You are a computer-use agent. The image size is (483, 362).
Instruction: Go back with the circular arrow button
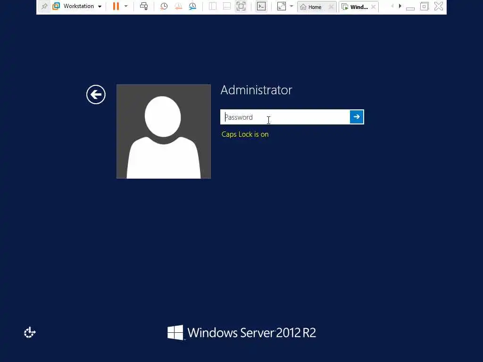96,94
